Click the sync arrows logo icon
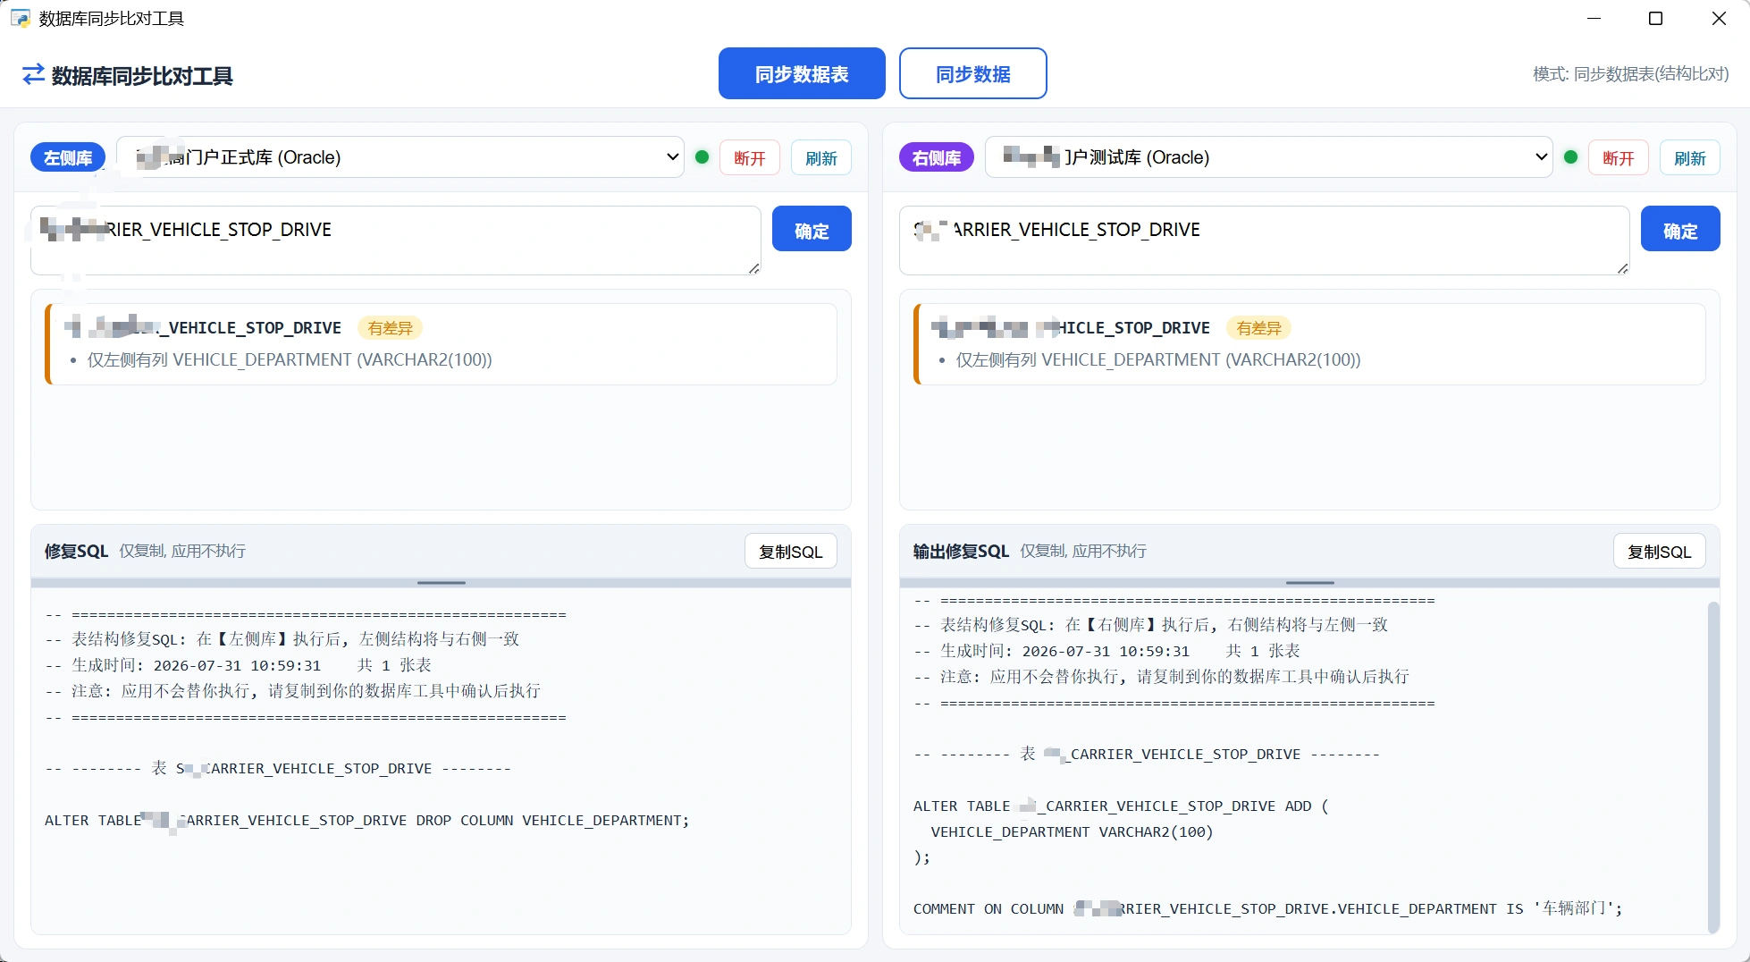The image size is (1750, 962). pyautogui.click(x=33, y=75)
